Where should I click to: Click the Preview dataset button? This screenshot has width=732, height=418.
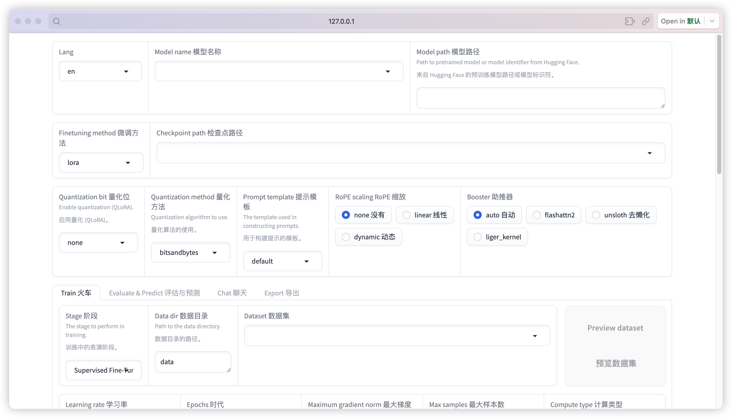tap(615, 345)
